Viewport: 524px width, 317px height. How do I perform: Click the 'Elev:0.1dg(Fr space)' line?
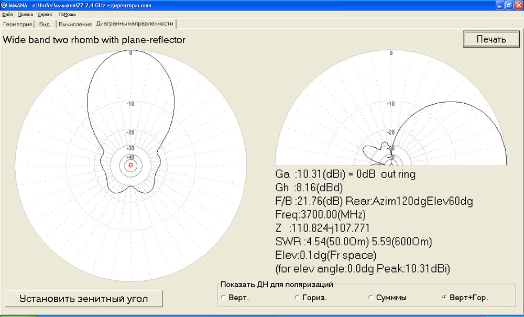[x=326, y=255]
